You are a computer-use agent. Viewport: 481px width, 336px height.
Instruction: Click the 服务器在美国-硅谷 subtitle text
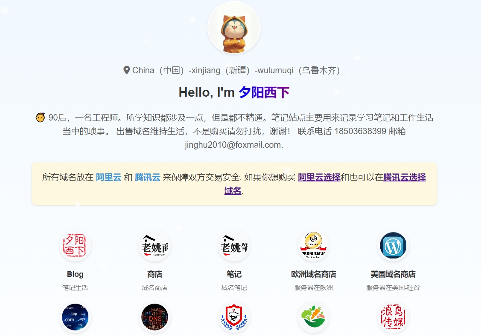coord(393,288)
